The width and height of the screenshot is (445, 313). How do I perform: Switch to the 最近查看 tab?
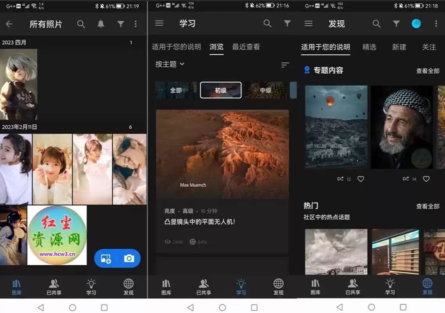246,47
